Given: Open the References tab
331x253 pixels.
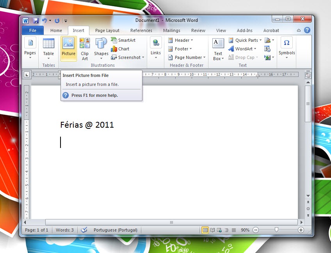Looking at the screenshot, I should [x=141, y=30].
